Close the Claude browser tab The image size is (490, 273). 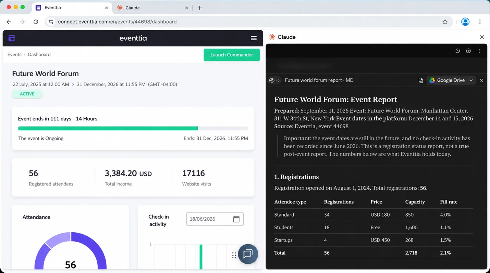[186, 8]
